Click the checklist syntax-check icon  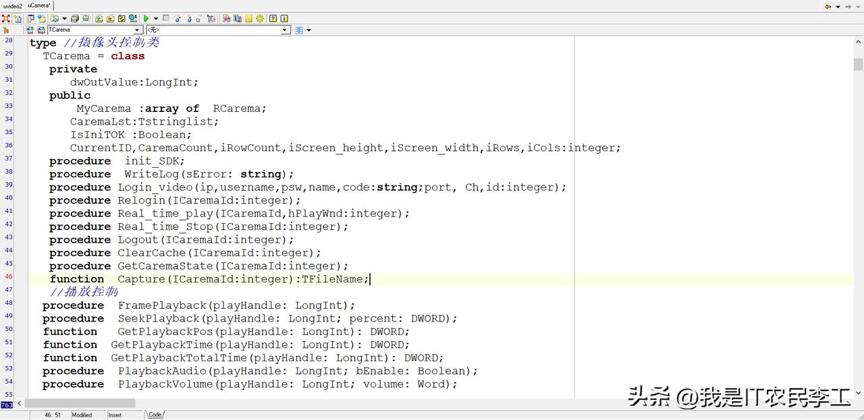pos(122,18)
